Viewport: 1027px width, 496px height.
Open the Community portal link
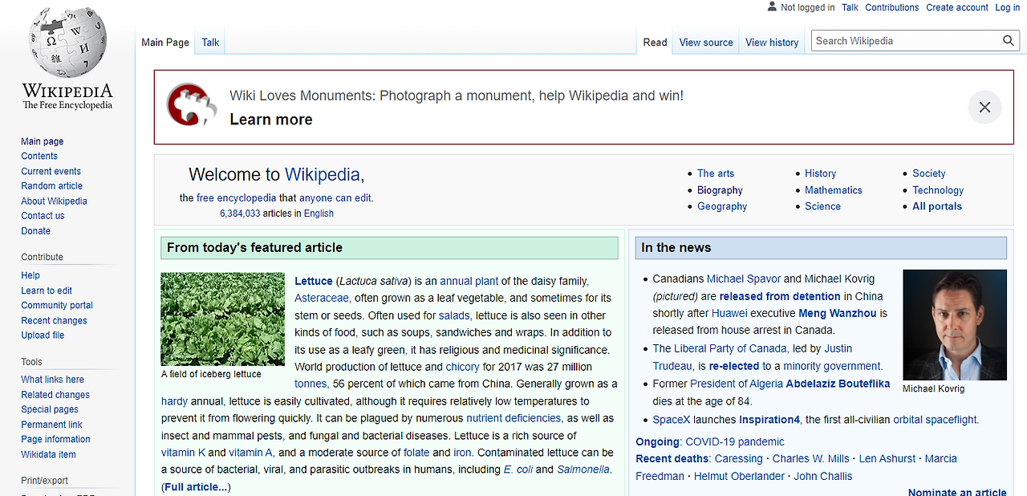[x=57, y=305]
